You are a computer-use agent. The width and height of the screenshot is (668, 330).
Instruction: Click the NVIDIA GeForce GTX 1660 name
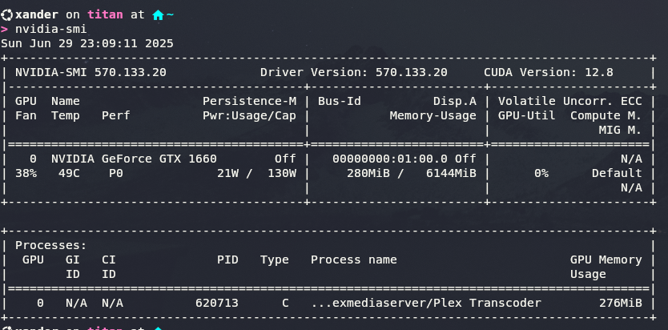[x=135, y=159]
